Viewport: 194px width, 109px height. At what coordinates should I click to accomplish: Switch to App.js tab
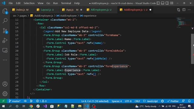[70, 10]
